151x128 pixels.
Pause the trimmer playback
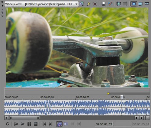pos(29,124)
